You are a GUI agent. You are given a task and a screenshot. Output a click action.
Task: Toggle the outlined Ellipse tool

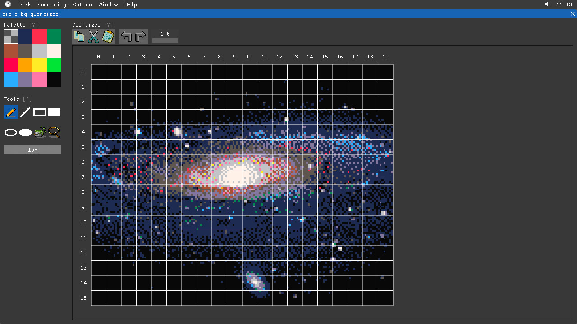tap(11, 132)
